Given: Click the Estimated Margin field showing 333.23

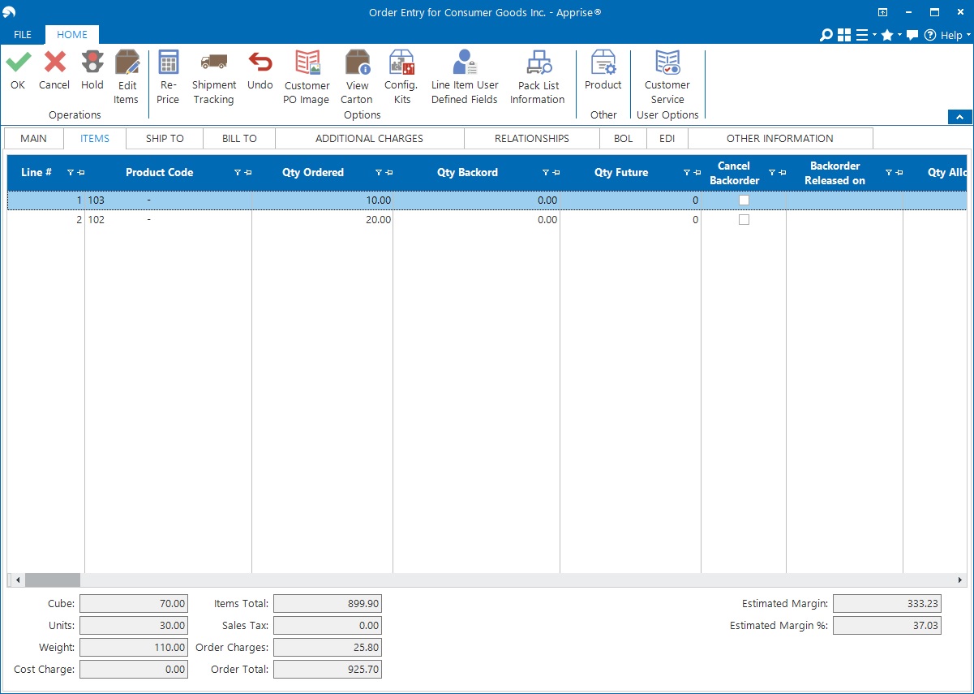Looking at the screenshot, I should 887,604.
